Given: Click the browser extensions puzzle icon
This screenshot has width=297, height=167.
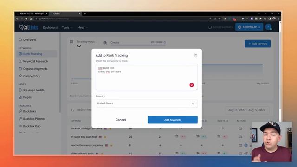Looking at the screenshot, I should (260, 19).
